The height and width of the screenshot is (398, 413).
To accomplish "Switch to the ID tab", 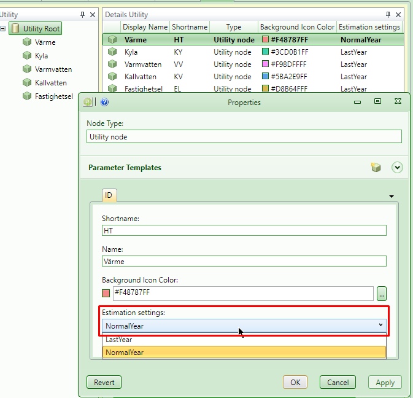I will [109, 195].
